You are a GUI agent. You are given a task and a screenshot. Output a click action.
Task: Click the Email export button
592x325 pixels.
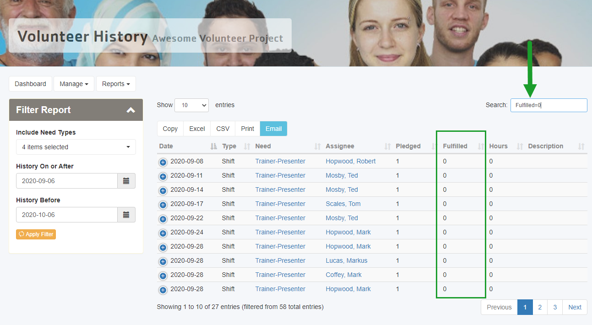[x=273, y=129]
